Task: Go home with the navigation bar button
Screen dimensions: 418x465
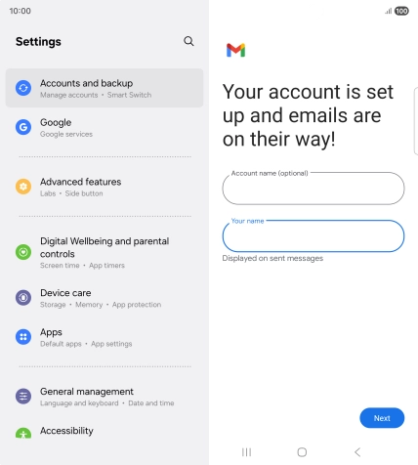Action: coord(302,452)
